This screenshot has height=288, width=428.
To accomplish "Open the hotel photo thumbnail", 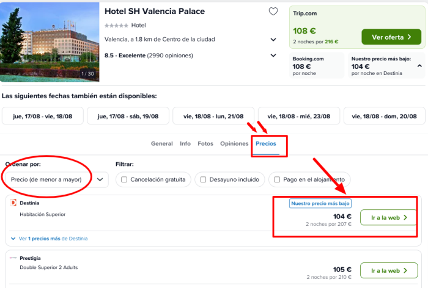I will click(50, 42).
